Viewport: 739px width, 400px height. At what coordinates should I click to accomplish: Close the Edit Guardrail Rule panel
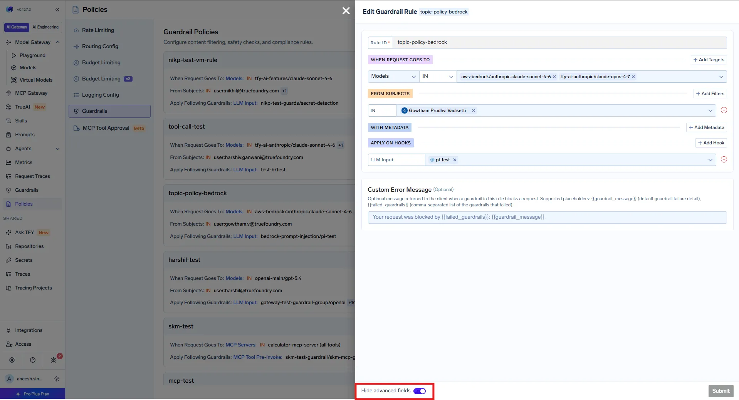[346, 11]
